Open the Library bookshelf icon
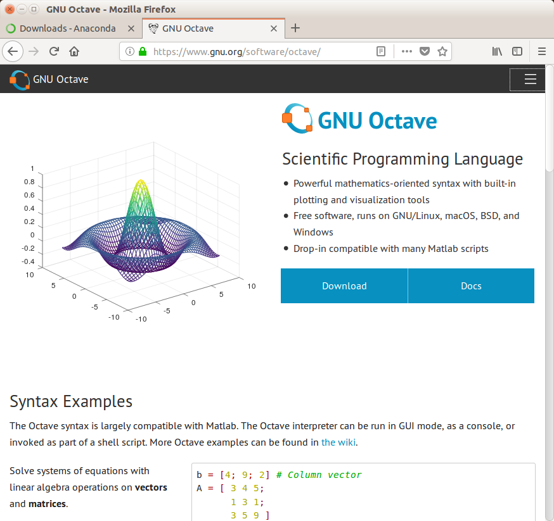Image resolution: width=554 pixels, height=521 pixels. coord(497,51)
